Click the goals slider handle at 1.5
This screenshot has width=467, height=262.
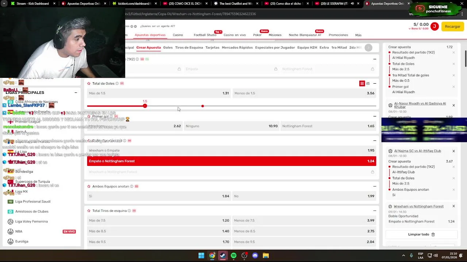coord(145,106)
